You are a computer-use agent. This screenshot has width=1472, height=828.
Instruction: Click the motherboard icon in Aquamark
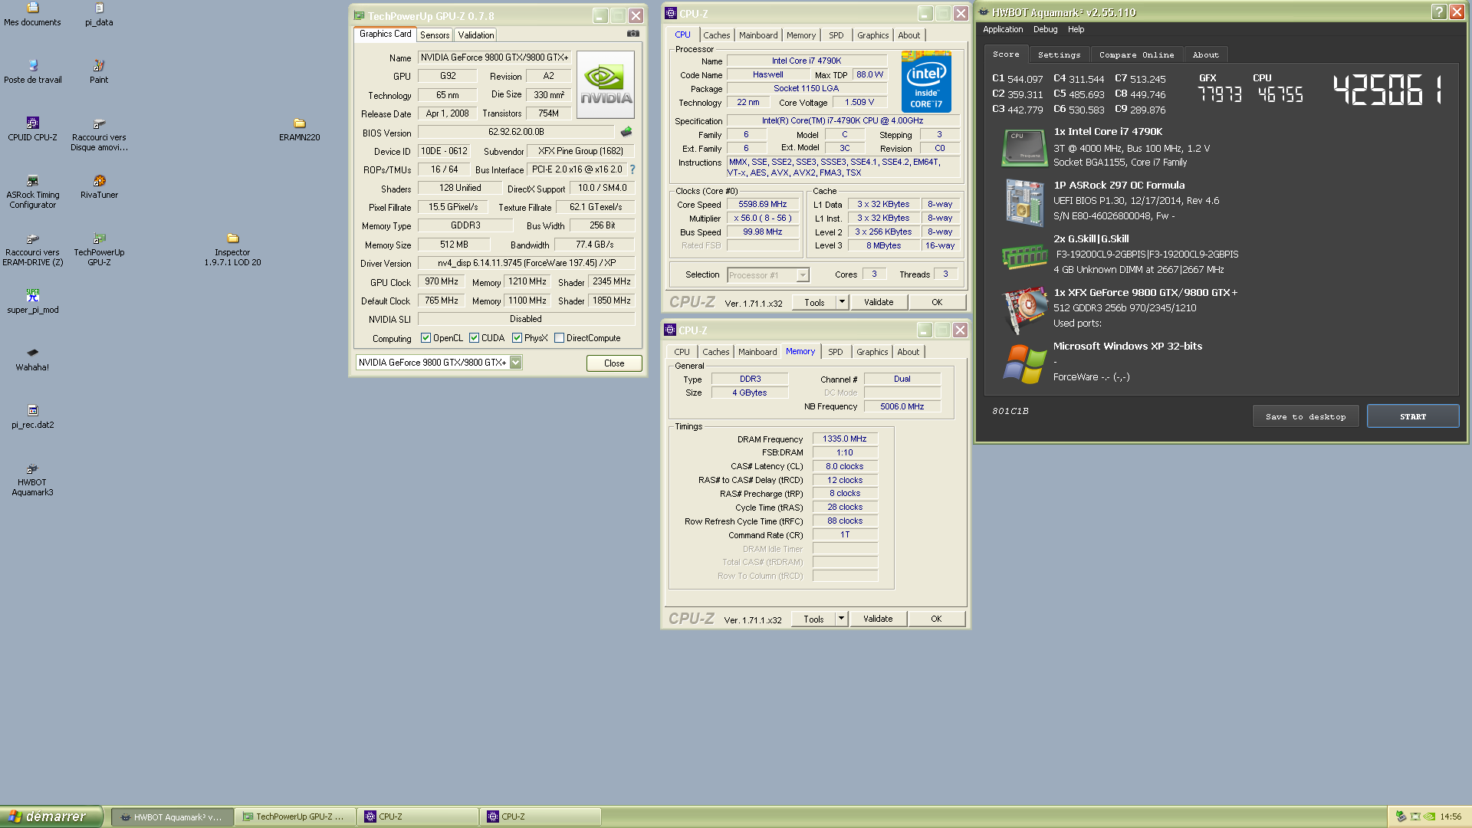pyautogui.click(x=1024, y=202)
